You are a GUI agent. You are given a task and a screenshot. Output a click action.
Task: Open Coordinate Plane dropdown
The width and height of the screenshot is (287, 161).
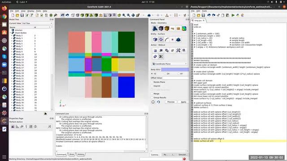coord(170,64)
